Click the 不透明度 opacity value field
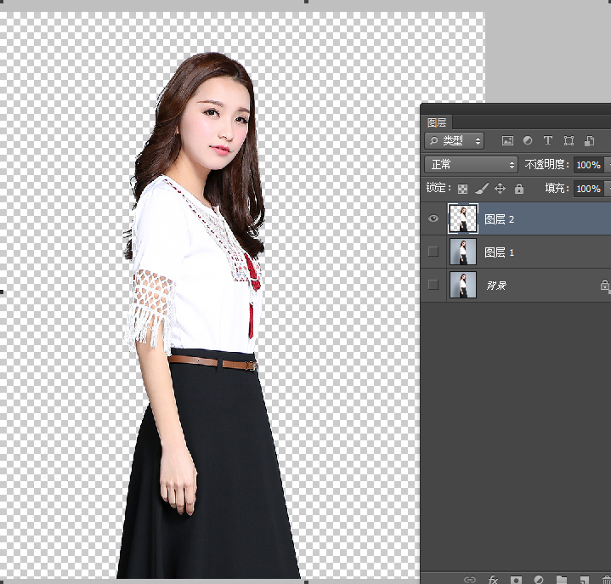The width and height of the screenshot is (611, 584). pyautogui.click(x=587, y=165)
